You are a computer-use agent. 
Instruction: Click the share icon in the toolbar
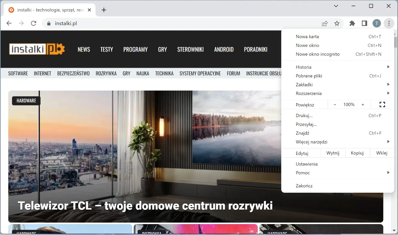324,23
